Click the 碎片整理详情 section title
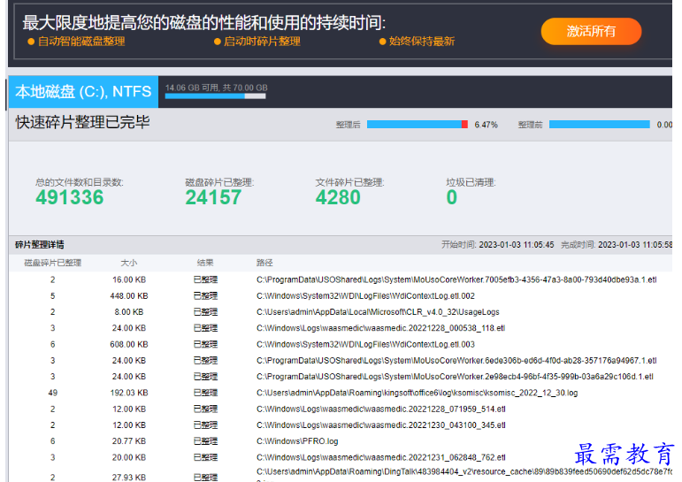This screenshot has width=682, height=482. click(40, 244)
